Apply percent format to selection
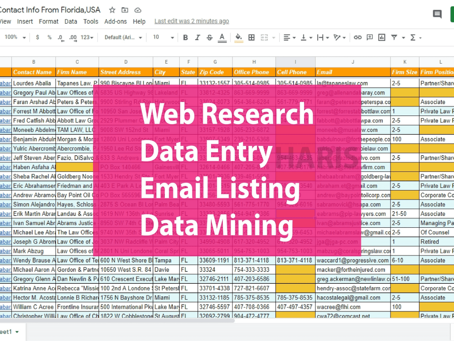 50,37
